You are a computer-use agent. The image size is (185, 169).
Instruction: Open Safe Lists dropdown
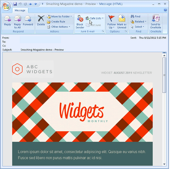(94, 18)
